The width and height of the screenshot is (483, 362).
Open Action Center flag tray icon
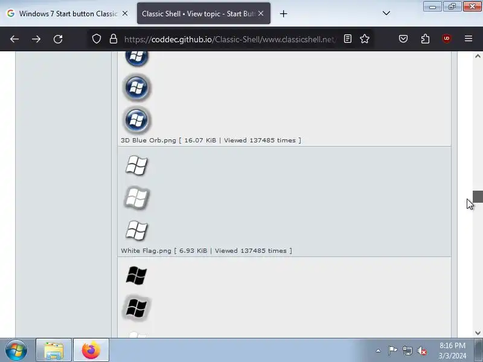392,351
